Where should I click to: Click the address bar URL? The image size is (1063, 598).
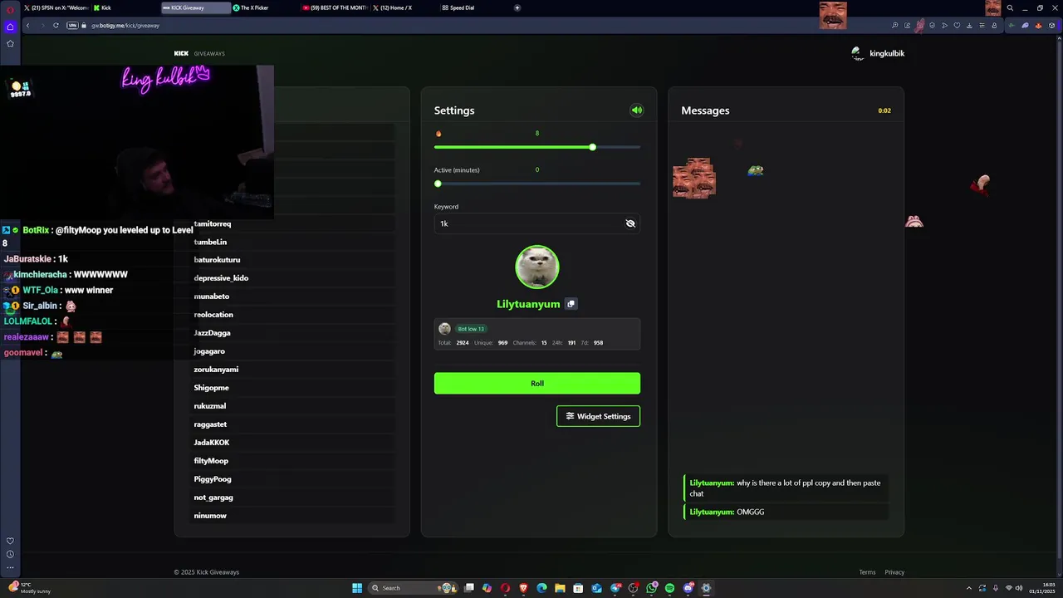click(125, 26)
